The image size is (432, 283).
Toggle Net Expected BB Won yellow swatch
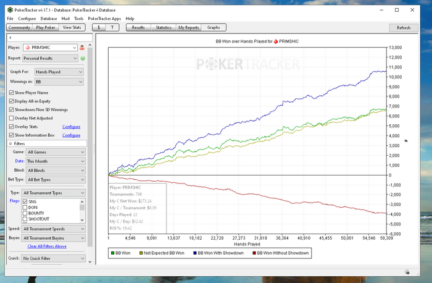pyautogui.click(x=141, y=253)
